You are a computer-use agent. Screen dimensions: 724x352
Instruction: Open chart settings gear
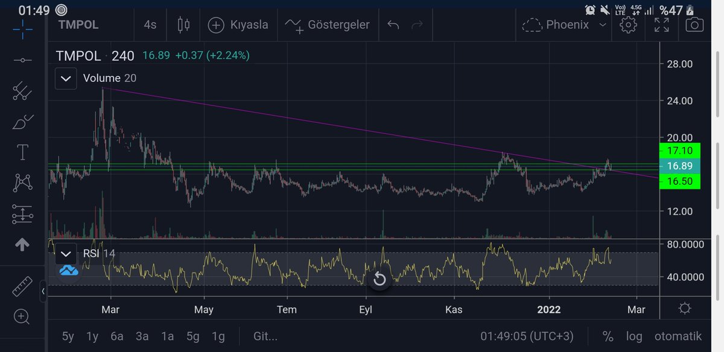click(x=628, y=25)
